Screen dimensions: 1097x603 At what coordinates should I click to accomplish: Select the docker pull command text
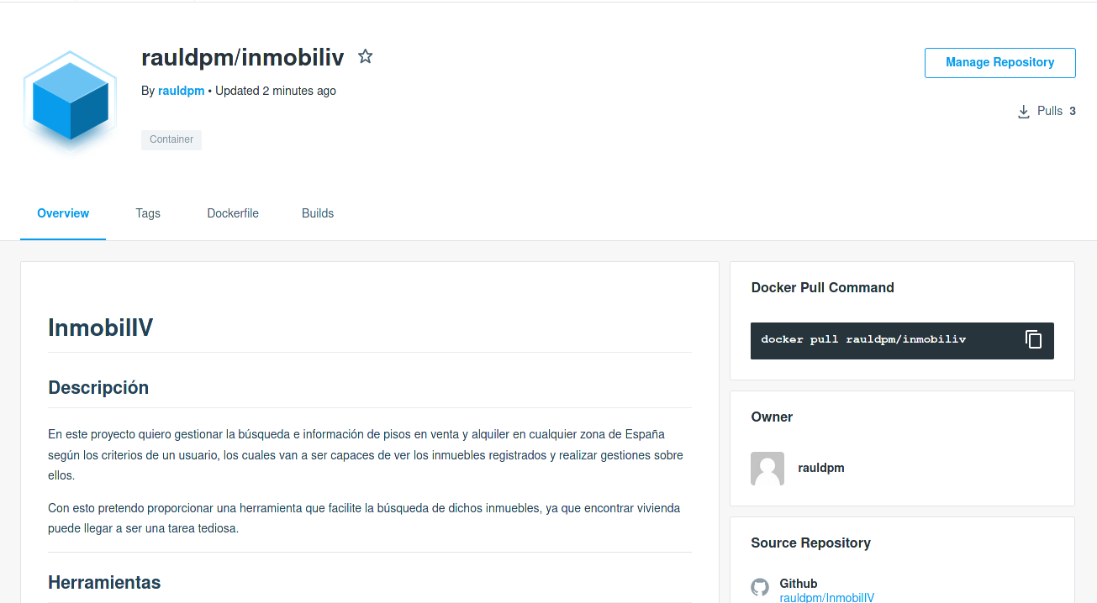pos(863,339)
